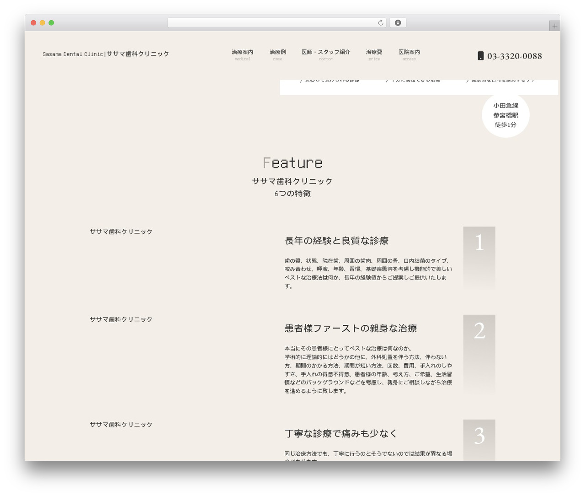Go to 医師・スタッフ紹介 doctor page
Image resolution: width=585 pixels, height=496 pixels.
tap(326, 54)
